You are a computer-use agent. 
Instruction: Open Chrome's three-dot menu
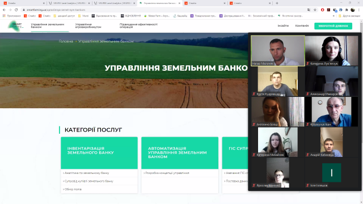coord(359,10)
